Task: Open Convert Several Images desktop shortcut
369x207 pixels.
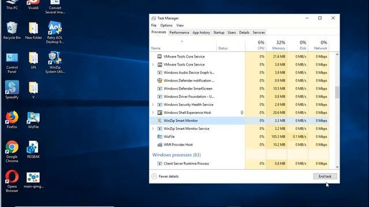Action: pyautogui.click(x=55, y=7)
